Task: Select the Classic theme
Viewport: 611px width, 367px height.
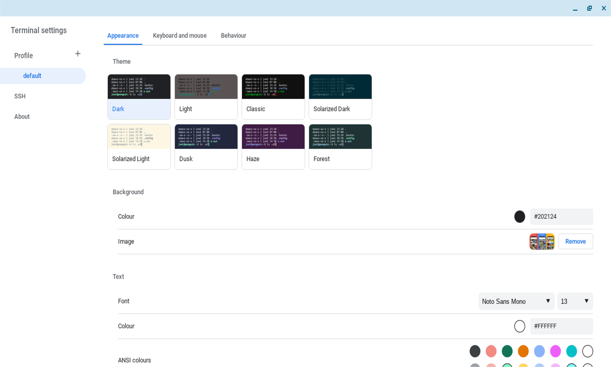Action: tap(273, 96)
